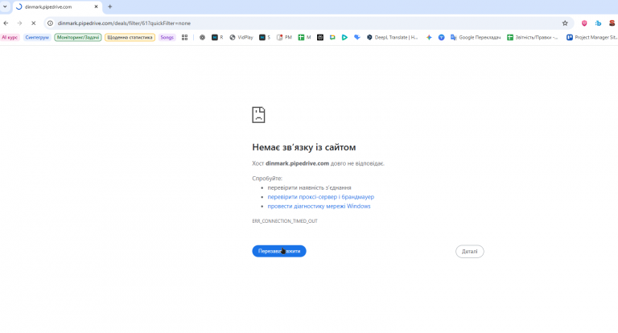Open the ChatGPT-style round bookmark icon
The width and height of the screenshot is (618, 333).
(202, 38)
